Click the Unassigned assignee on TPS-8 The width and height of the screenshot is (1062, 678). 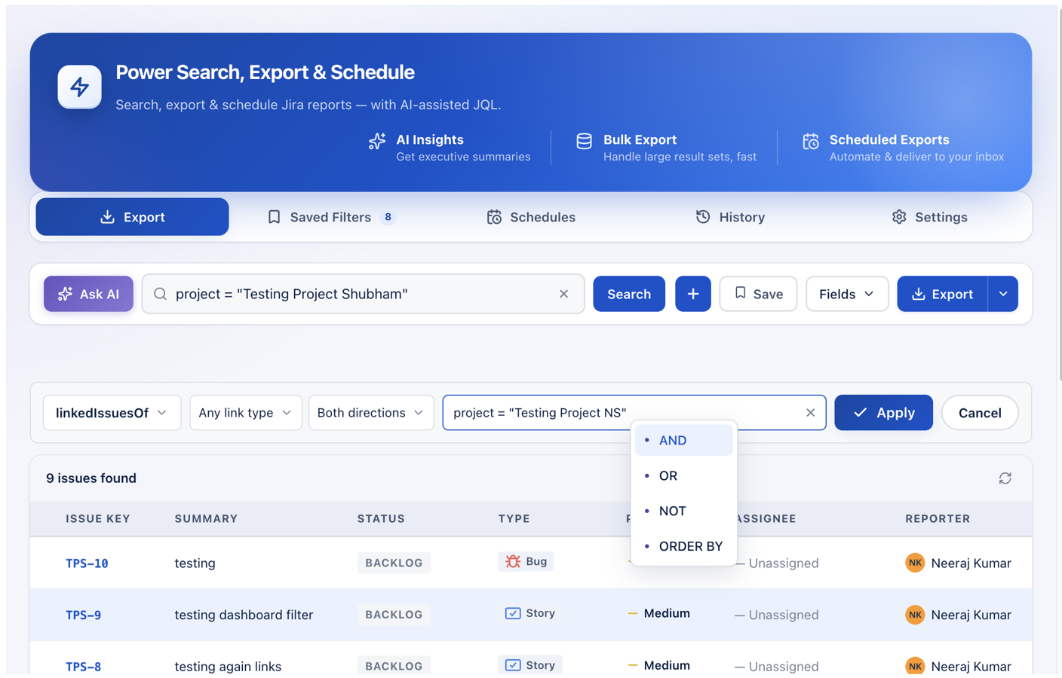(x=776, y=666)
